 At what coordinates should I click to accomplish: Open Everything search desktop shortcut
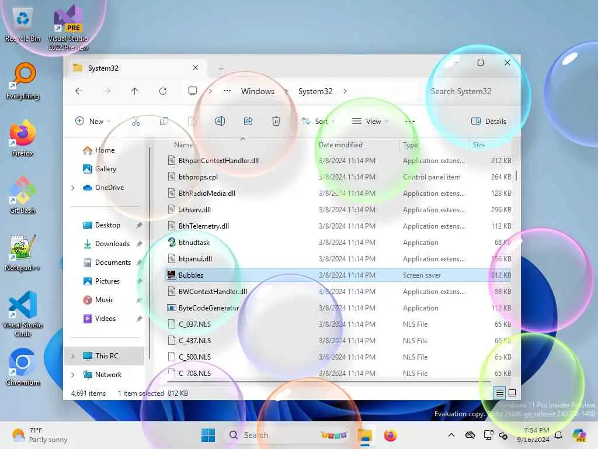[23, 81]
